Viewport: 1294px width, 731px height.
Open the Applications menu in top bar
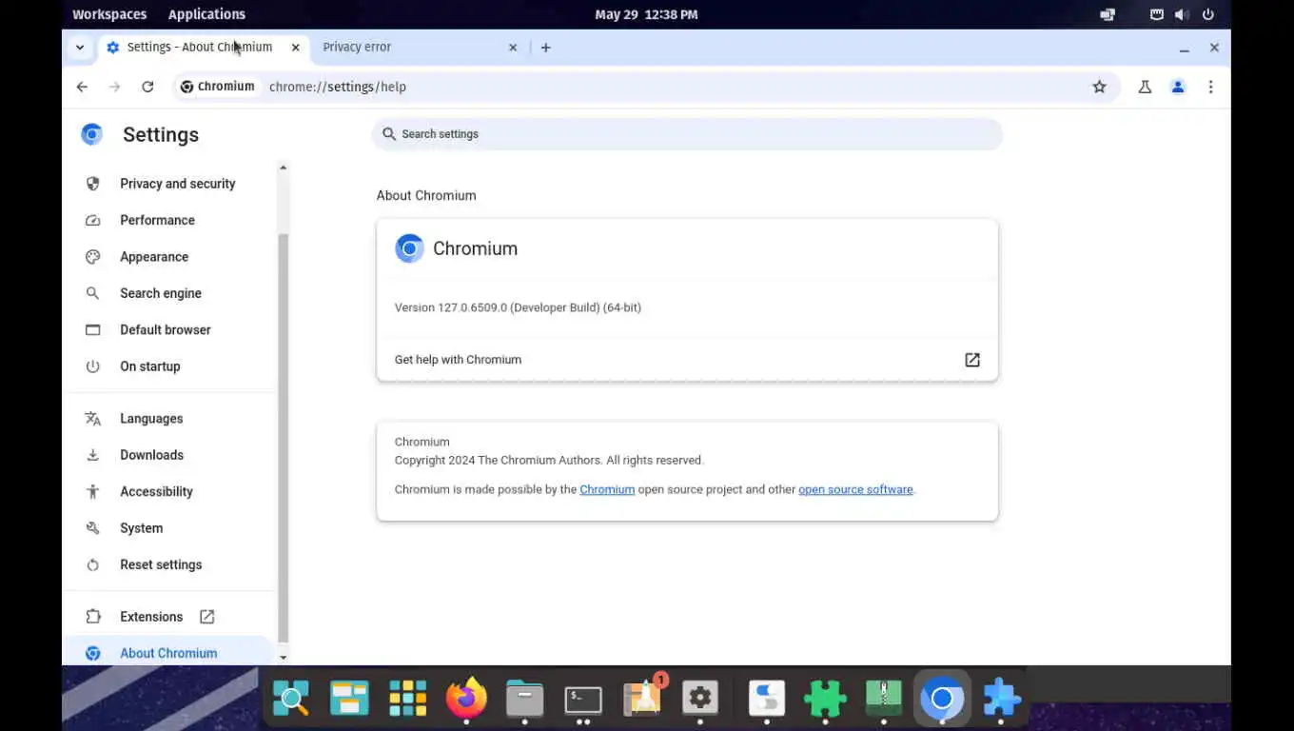[206, 14]
